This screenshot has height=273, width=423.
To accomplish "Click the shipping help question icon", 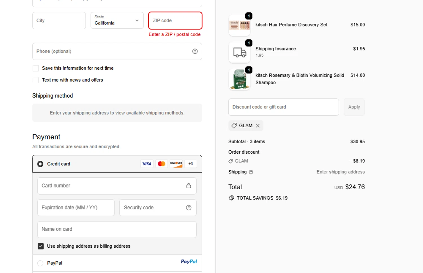I will coord(251,172).
